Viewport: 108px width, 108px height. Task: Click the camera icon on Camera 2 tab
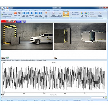pos(23,22)
